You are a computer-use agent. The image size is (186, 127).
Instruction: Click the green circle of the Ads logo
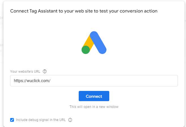coord(86,50)
